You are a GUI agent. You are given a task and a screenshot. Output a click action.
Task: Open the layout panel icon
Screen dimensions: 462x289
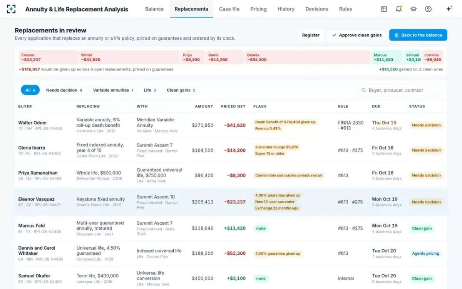click(384, 9)
